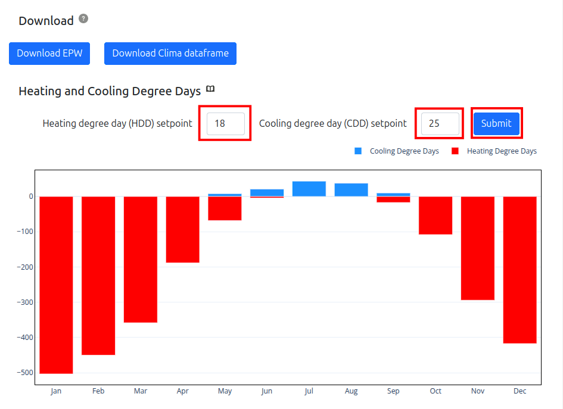563x409 pixels.
Task: Click the red Heating Degree Days swatch
Action: [x=455, y=151]
